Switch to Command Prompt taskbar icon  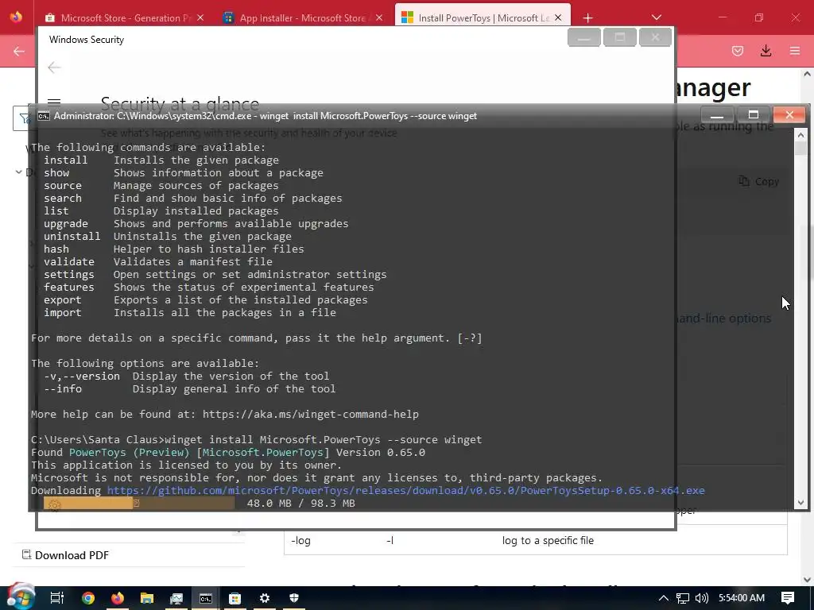(206, 598)
